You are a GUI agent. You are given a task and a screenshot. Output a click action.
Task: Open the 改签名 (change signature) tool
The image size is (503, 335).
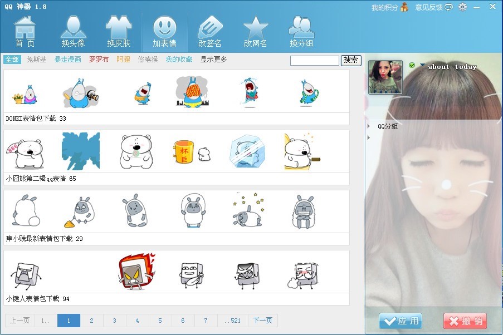point(209,31)
